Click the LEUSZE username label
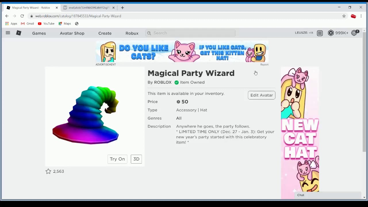The image size is (368, 207). [304, 33]
